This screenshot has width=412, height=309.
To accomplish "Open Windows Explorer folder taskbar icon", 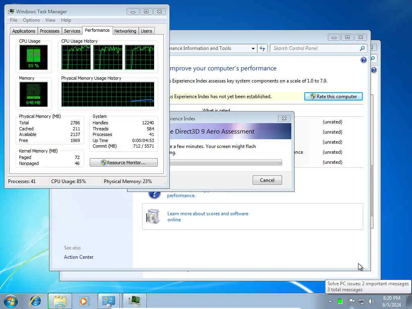I will tap(60, 301).
